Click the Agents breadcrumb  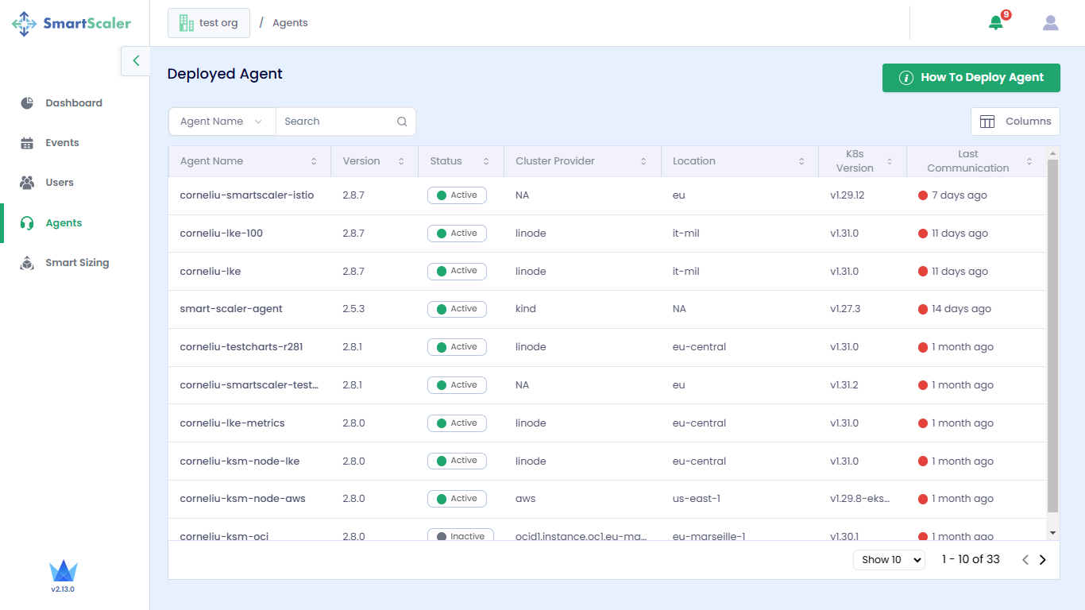tap(290, 23)
